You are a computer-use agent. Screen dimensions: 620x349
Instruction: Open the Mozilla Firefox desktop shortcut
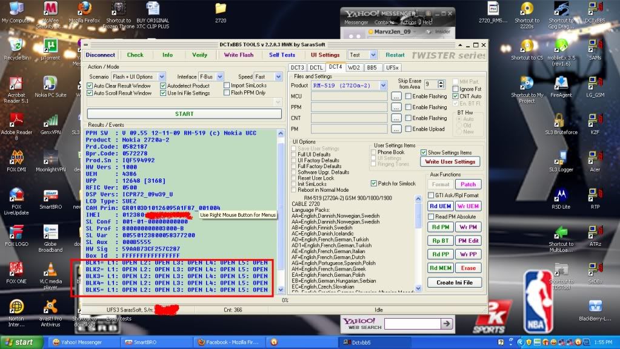click(x=84, y=12)
